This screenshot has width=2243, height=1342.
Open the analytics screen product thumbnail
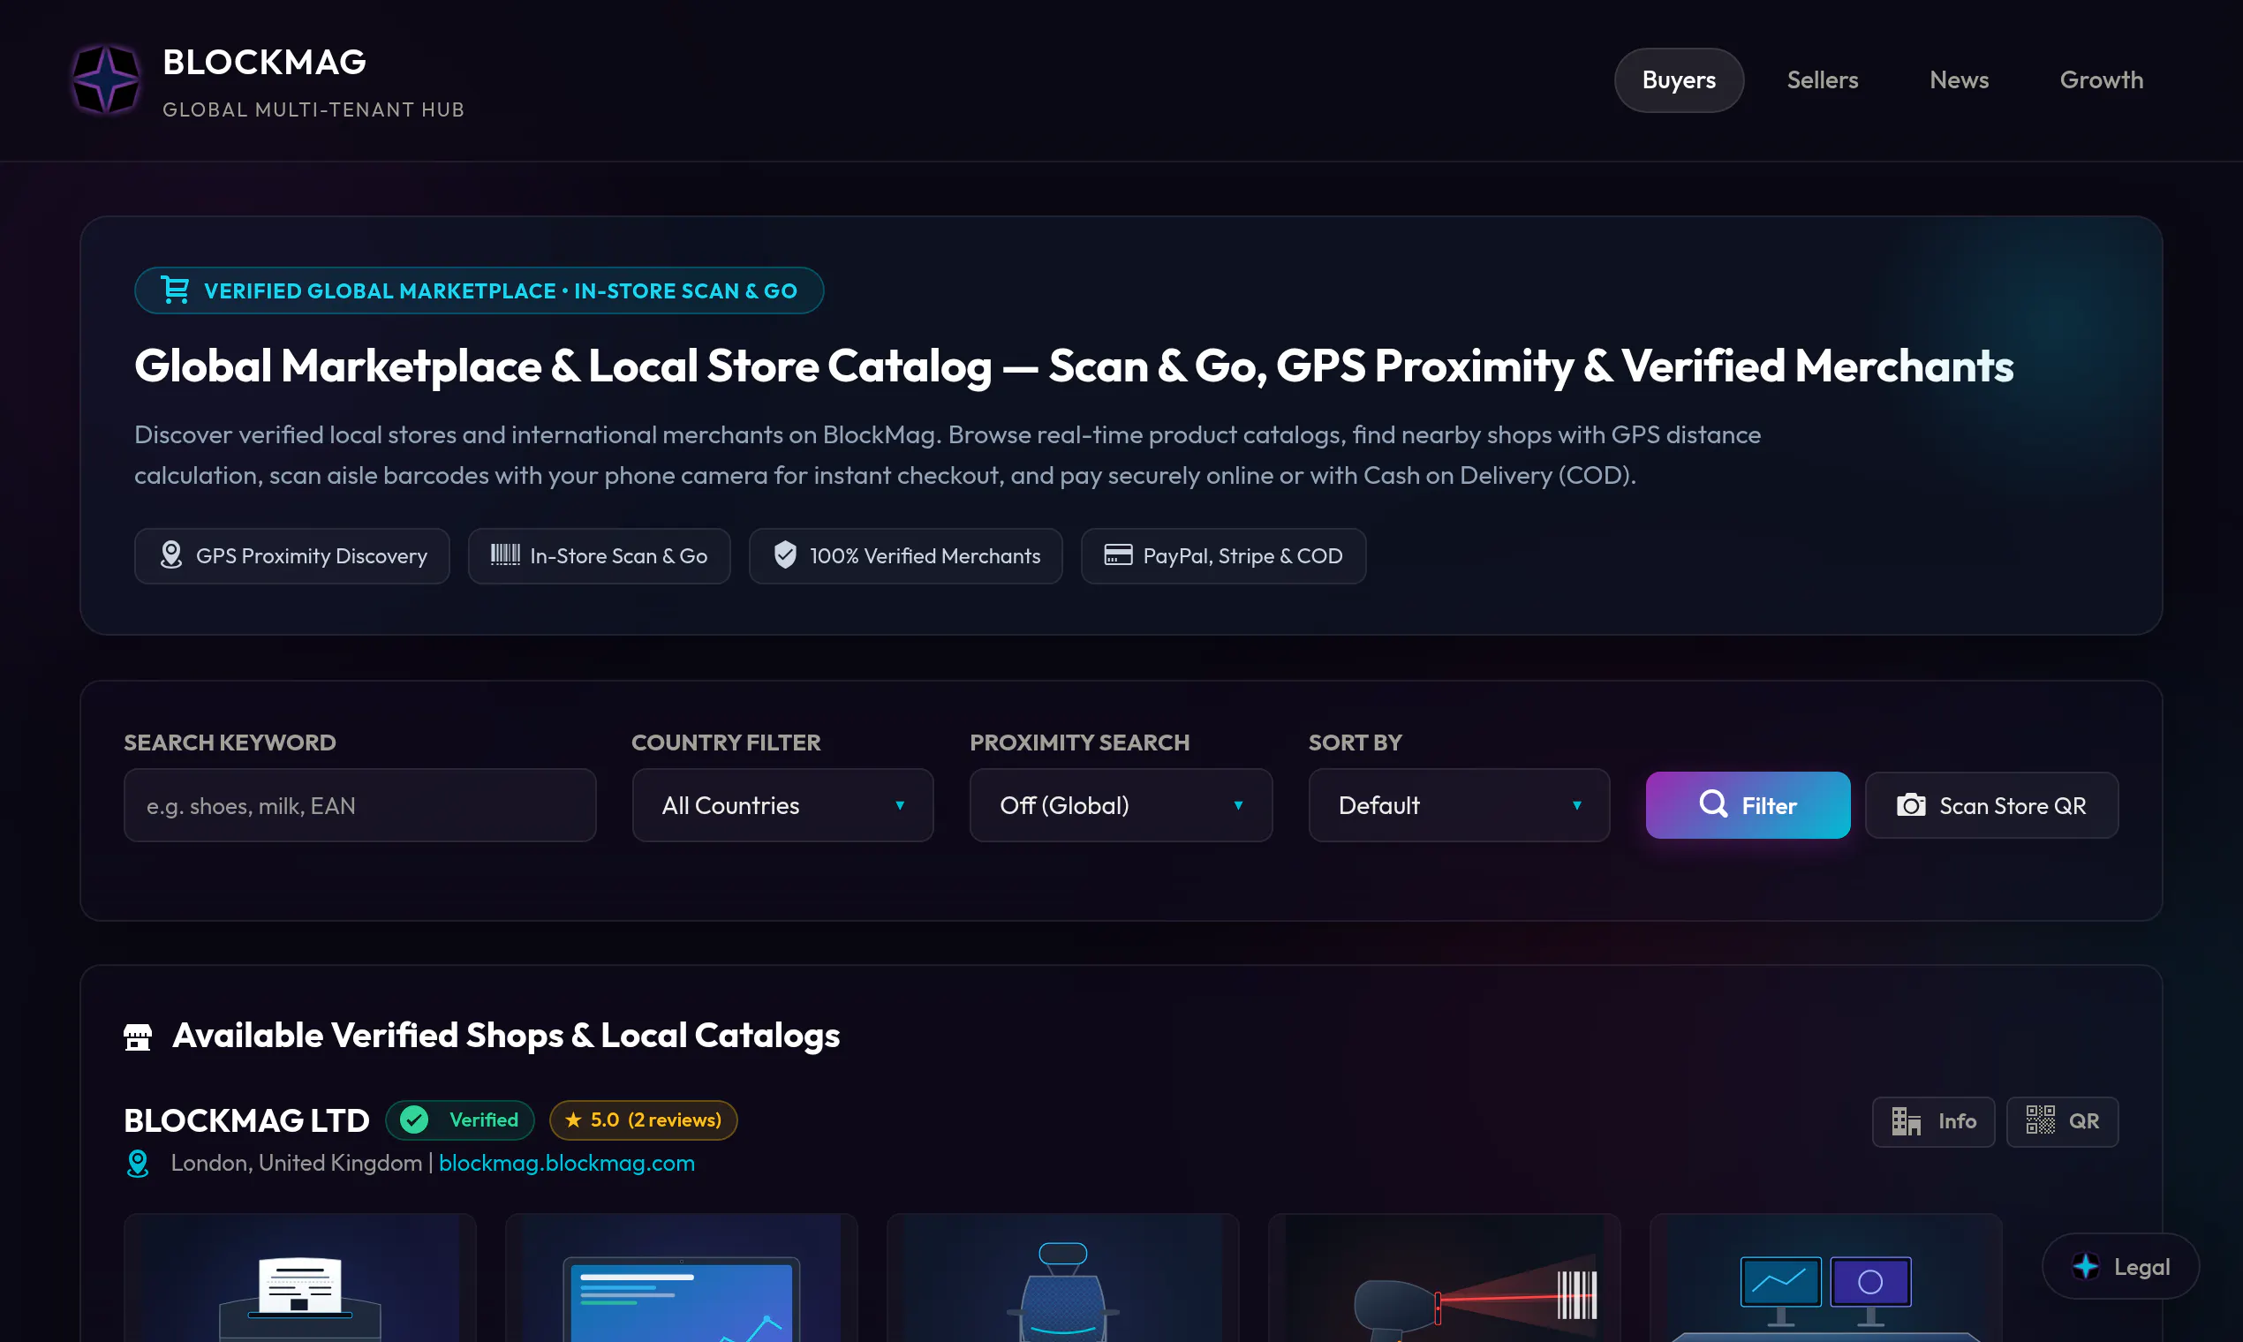coord(681,1278)
